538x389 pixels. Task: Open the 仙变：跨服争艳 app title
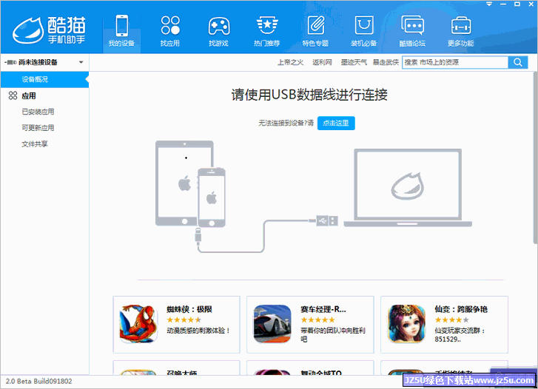click(461, 309)
